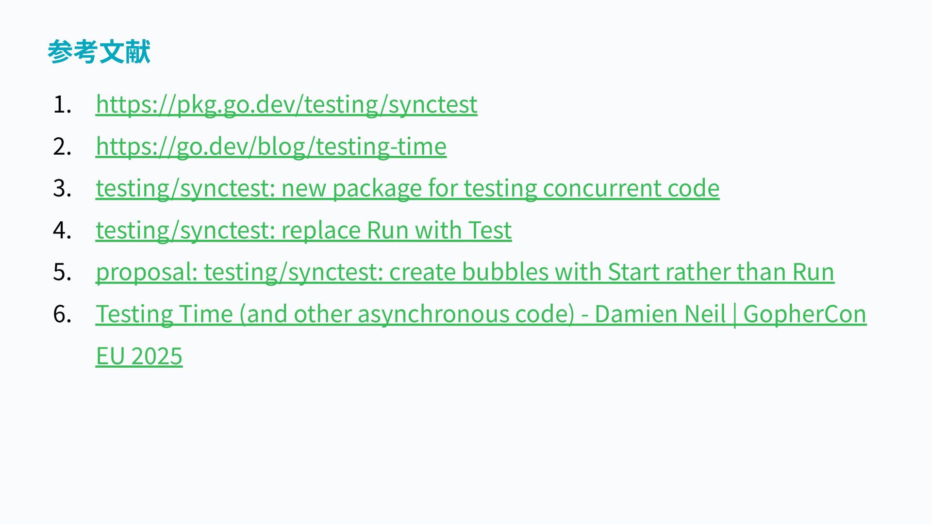Open the go.dev/blog/testing-time link
This screenshot has width=932, height=524.
pyautogui.click(x=271, y=147)
